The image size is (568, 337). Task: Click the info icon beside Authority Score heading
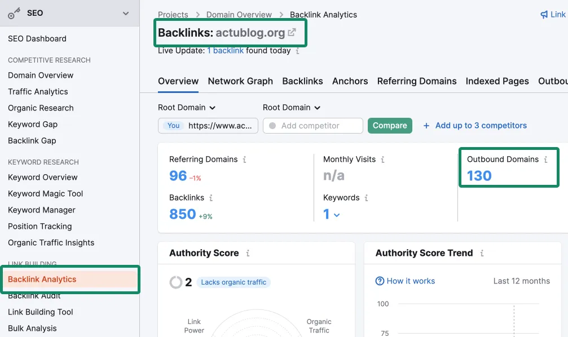248,254
